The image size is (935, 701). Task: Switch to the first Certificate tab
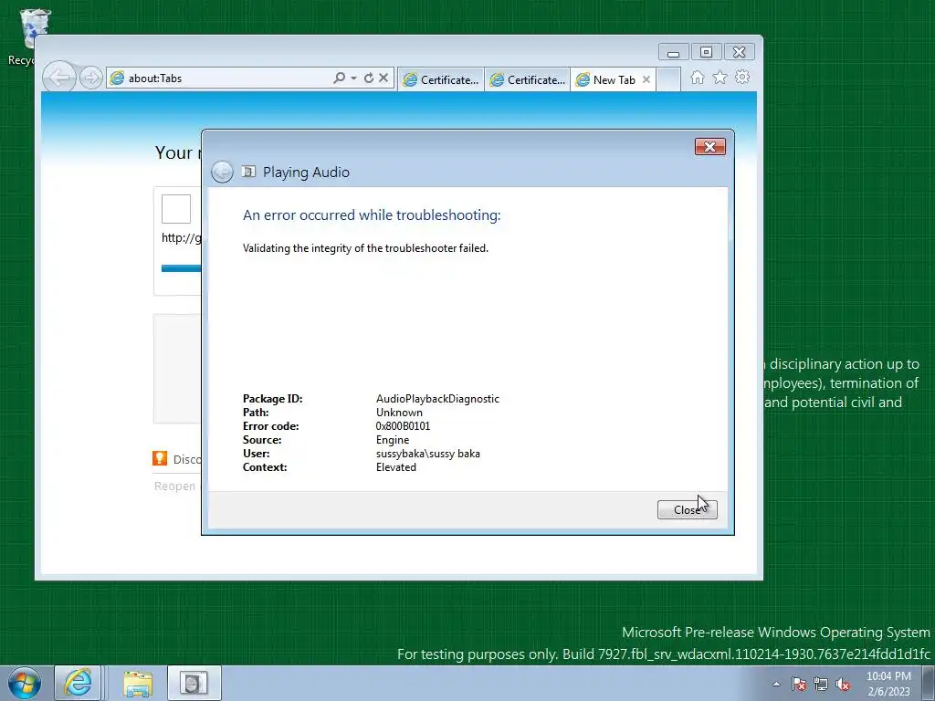click(441, 80)
